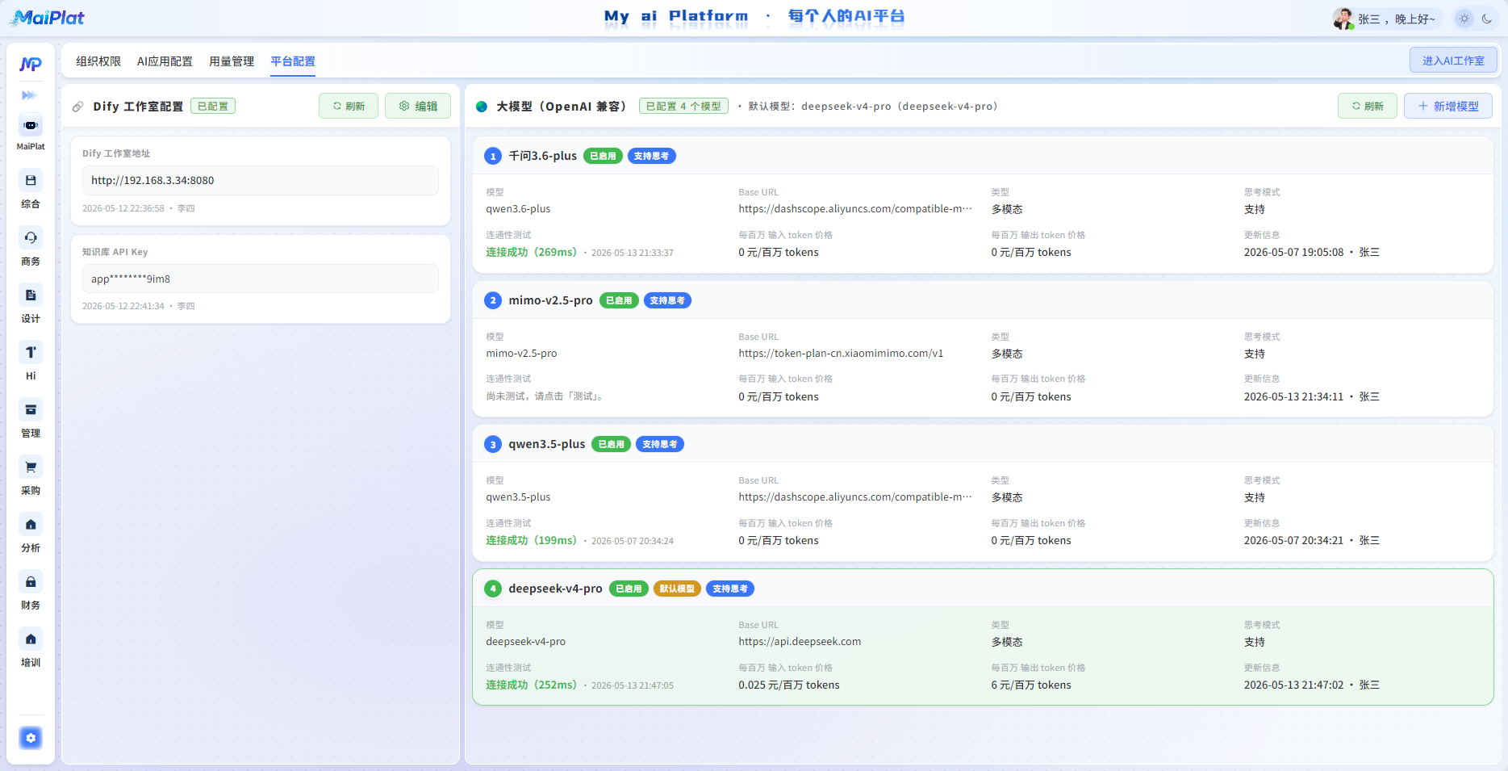The image size is (1508, 771).
Task: Click the 新增模型 button
Action: 1448,106
